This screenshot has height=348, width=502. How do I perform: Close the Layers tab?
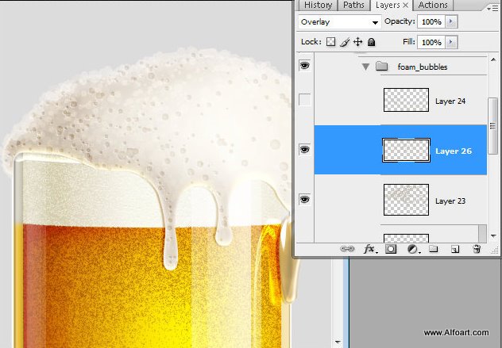(405, 5)
